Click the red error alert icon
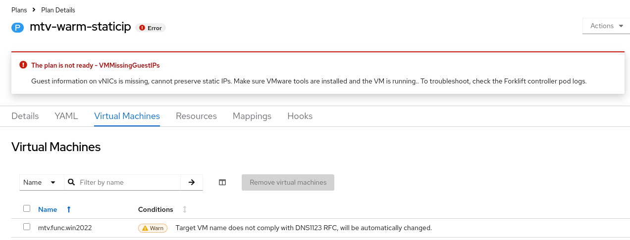630x240 pixels. click(23, 65)
